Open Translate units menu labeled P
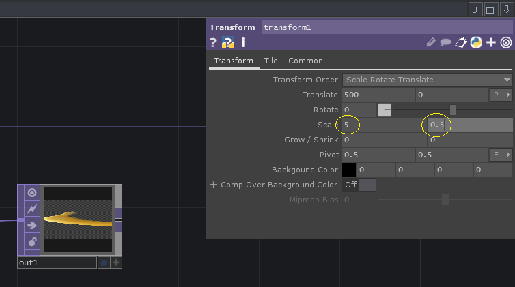Viewport: 515px width, 287px height. [x=501, y=95]
